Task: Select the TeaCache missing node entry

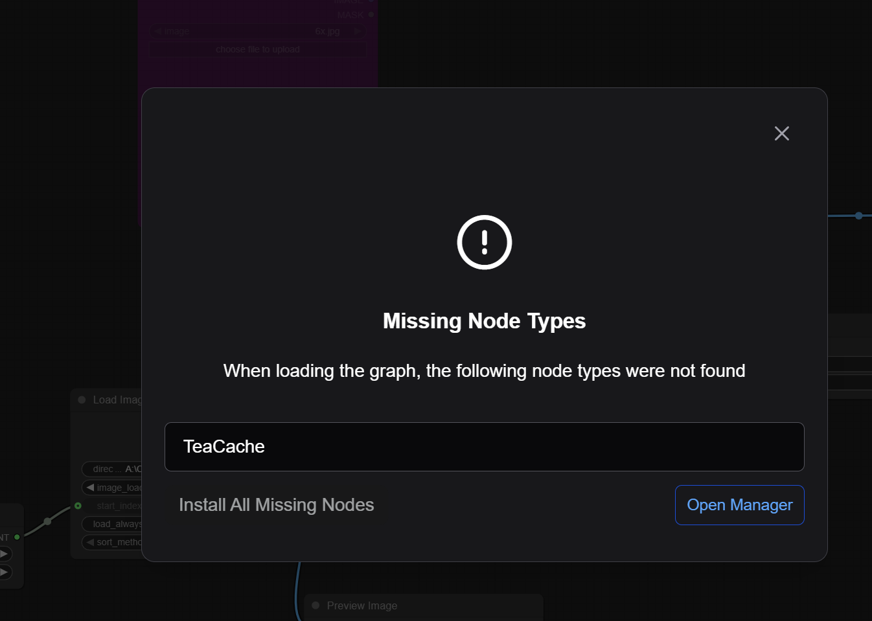Action: point(484,447)
